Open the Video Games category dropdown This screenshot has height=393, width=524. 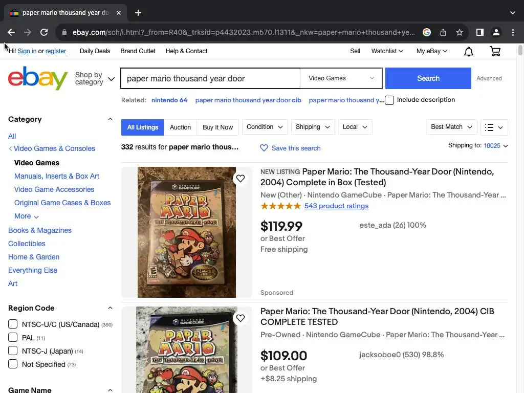point(341,78)
